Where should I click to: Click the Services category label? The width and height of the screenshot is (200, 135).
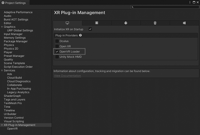click(9, 70)
